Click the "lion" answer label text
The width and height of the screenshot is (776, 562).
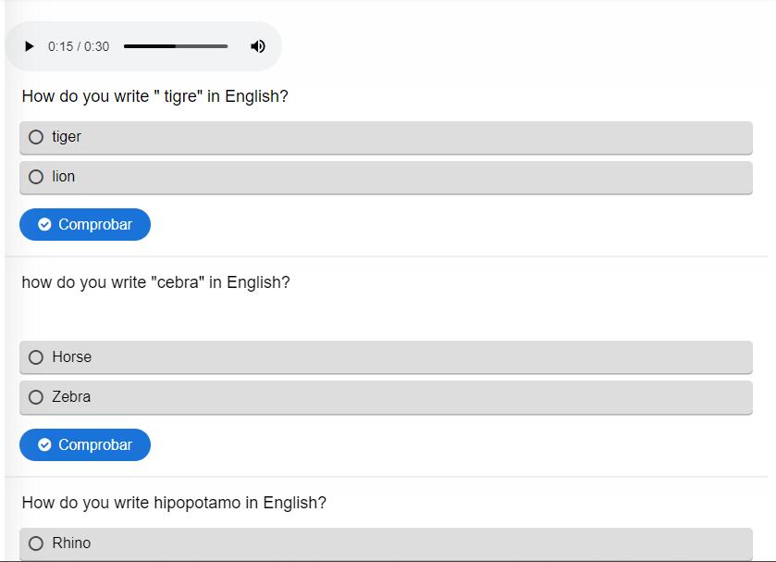tap(64, 177)
